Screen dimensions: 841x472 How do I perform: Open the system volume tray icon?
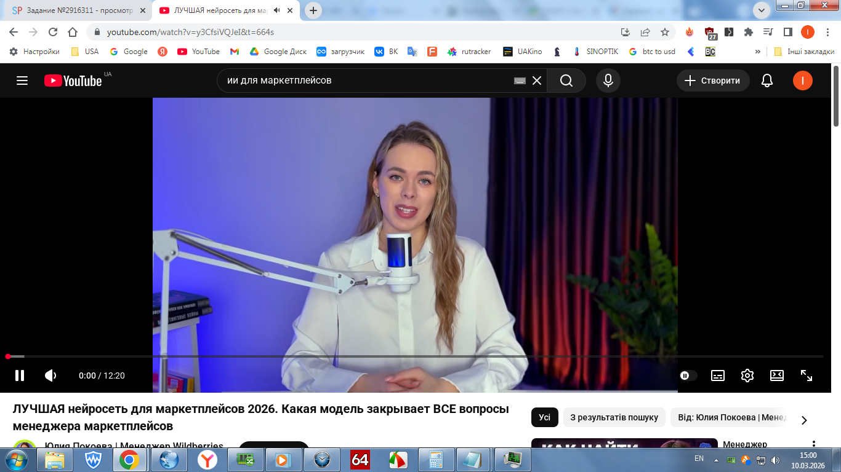click(x=775, y=460)
